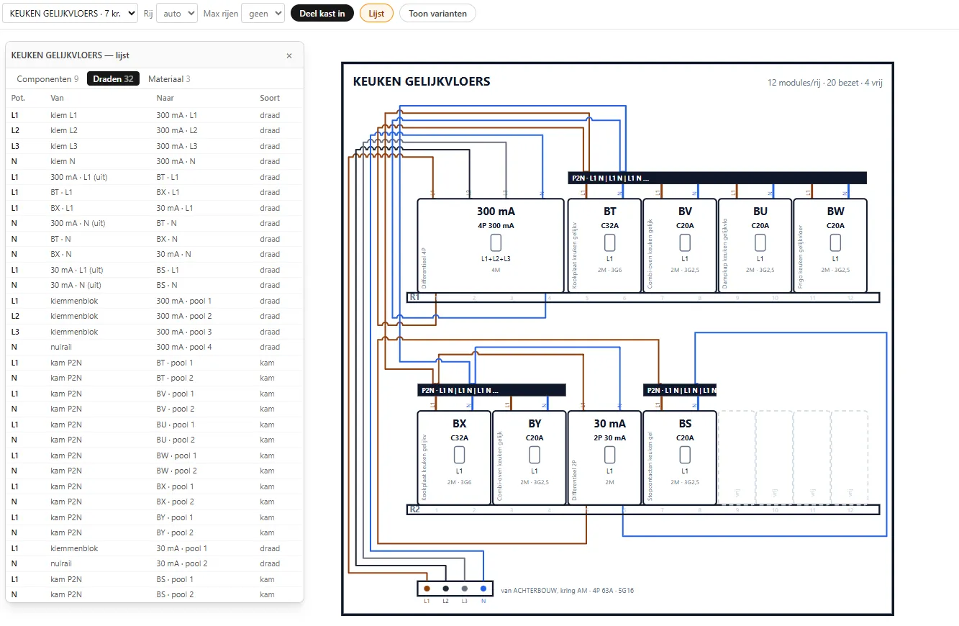Open the Materiaal tab

[169, 79]
